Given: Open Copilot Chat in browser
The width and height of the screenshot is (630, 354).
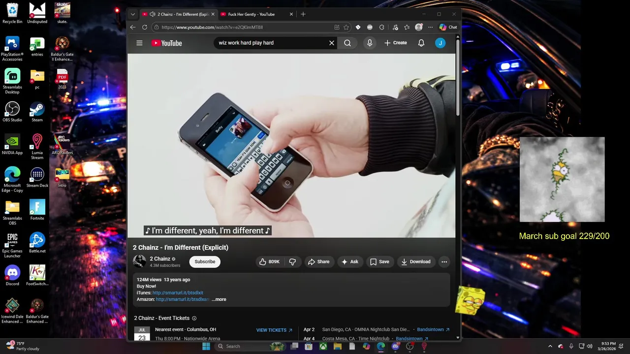Looking at the screenshot, I should (448, 27).
